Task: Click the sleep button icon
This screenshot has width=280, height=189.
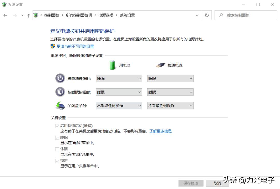Action: click(60, 92)
